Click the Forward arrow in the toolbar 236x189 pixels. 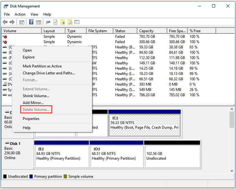click(x=12, y=22)
